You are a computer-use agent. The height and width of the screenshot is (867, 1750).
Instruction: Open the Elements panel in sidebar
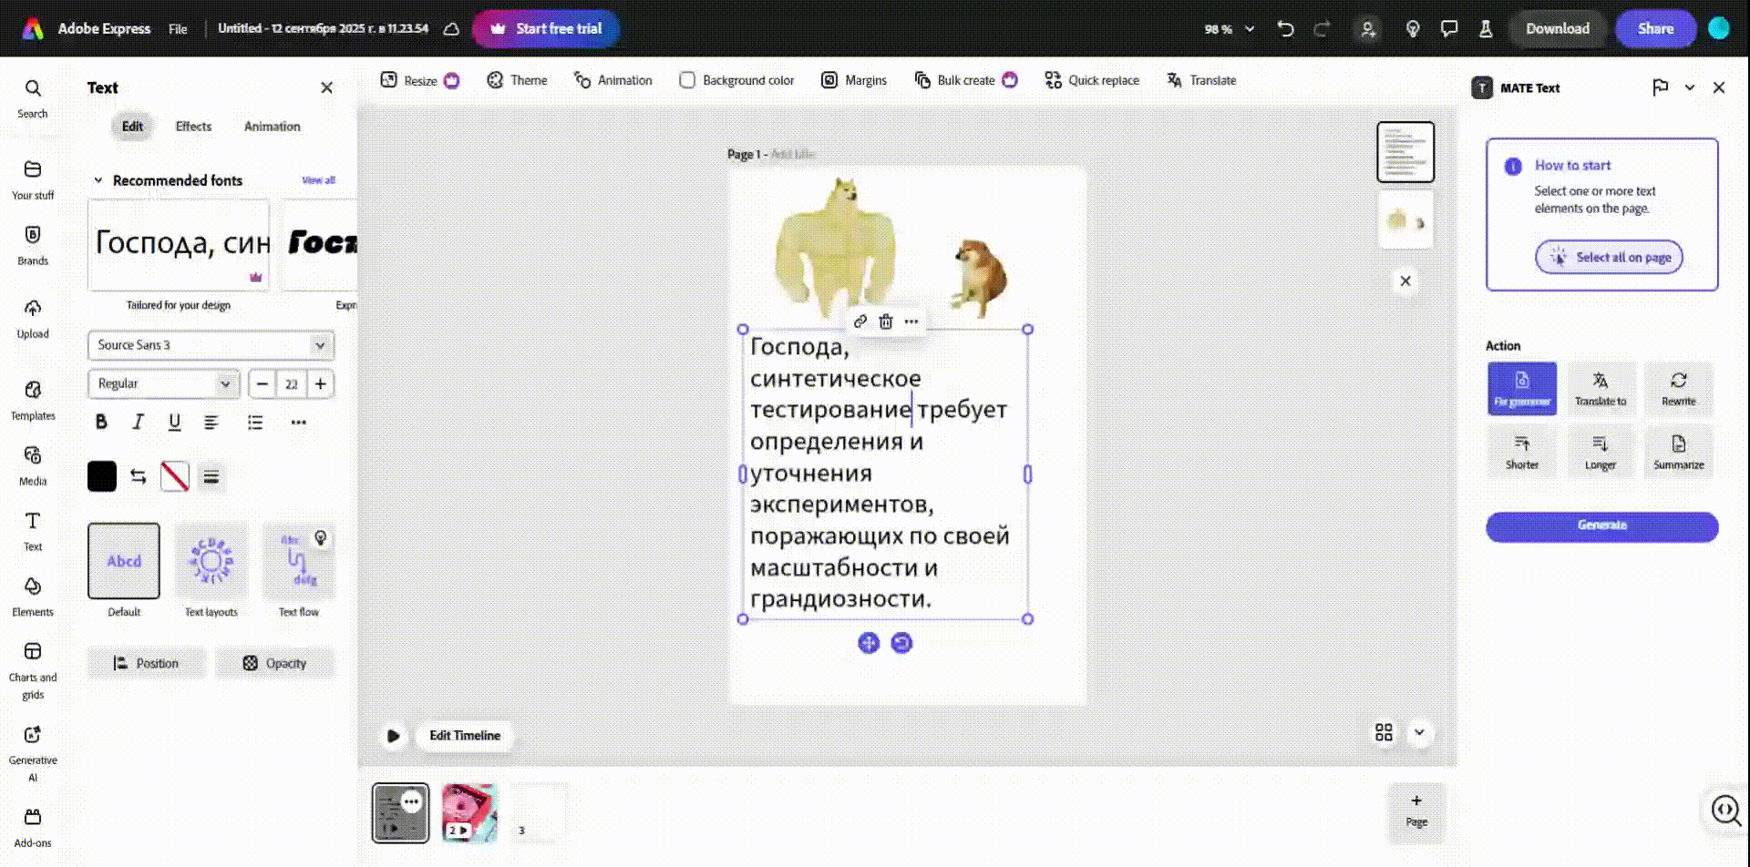[33, 596]
